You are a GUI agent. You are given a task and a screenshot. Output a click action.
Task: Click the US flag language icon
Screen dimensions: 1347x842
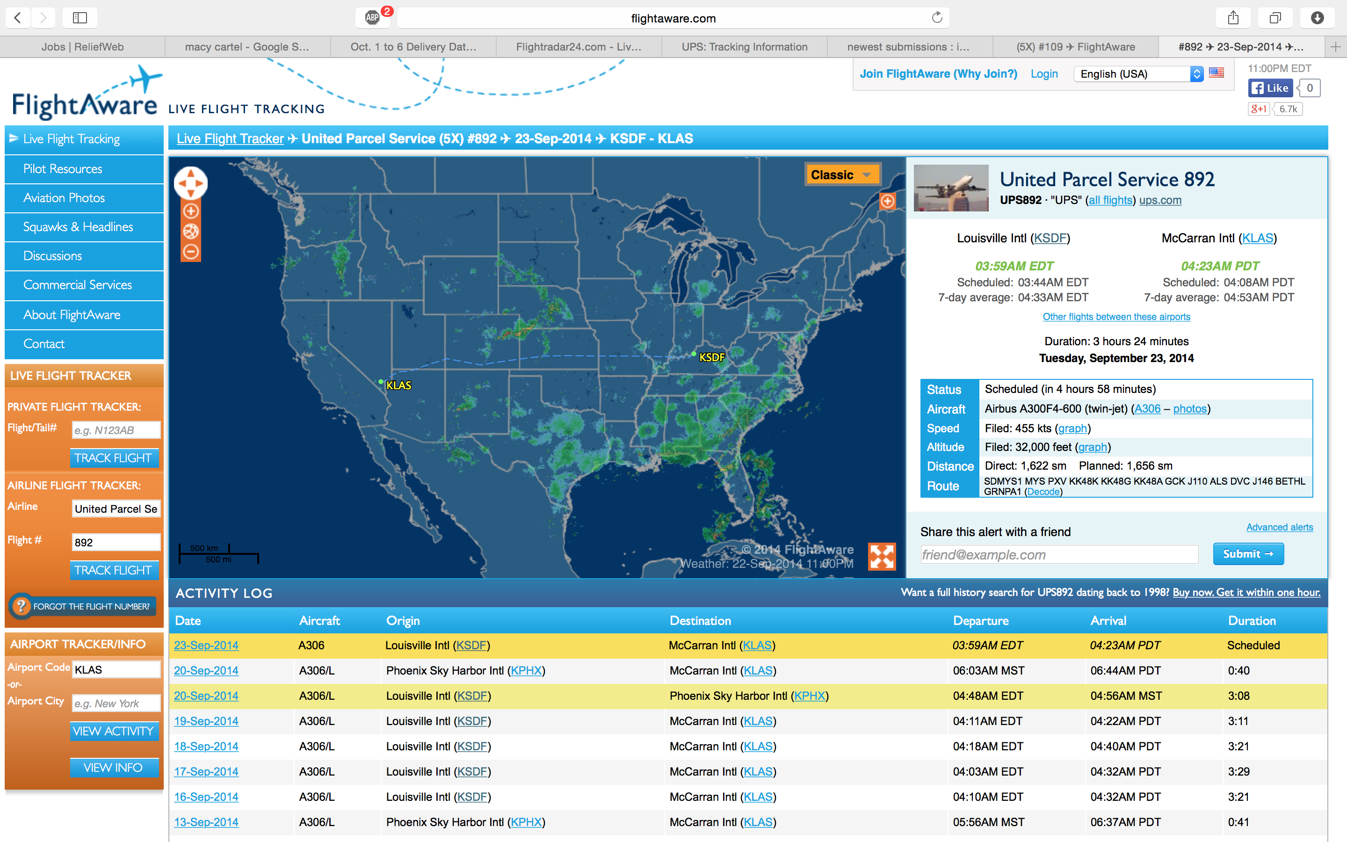[x=1217, y=73]
